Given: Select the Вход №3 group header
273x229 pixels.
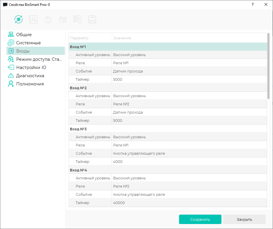Looking at the screenshot, I should tap(168, 129).
